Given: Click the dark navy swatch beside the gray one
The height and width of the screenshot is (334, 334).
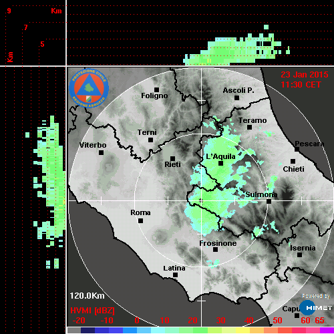Looking at the screenshot, I should point(88,330).
